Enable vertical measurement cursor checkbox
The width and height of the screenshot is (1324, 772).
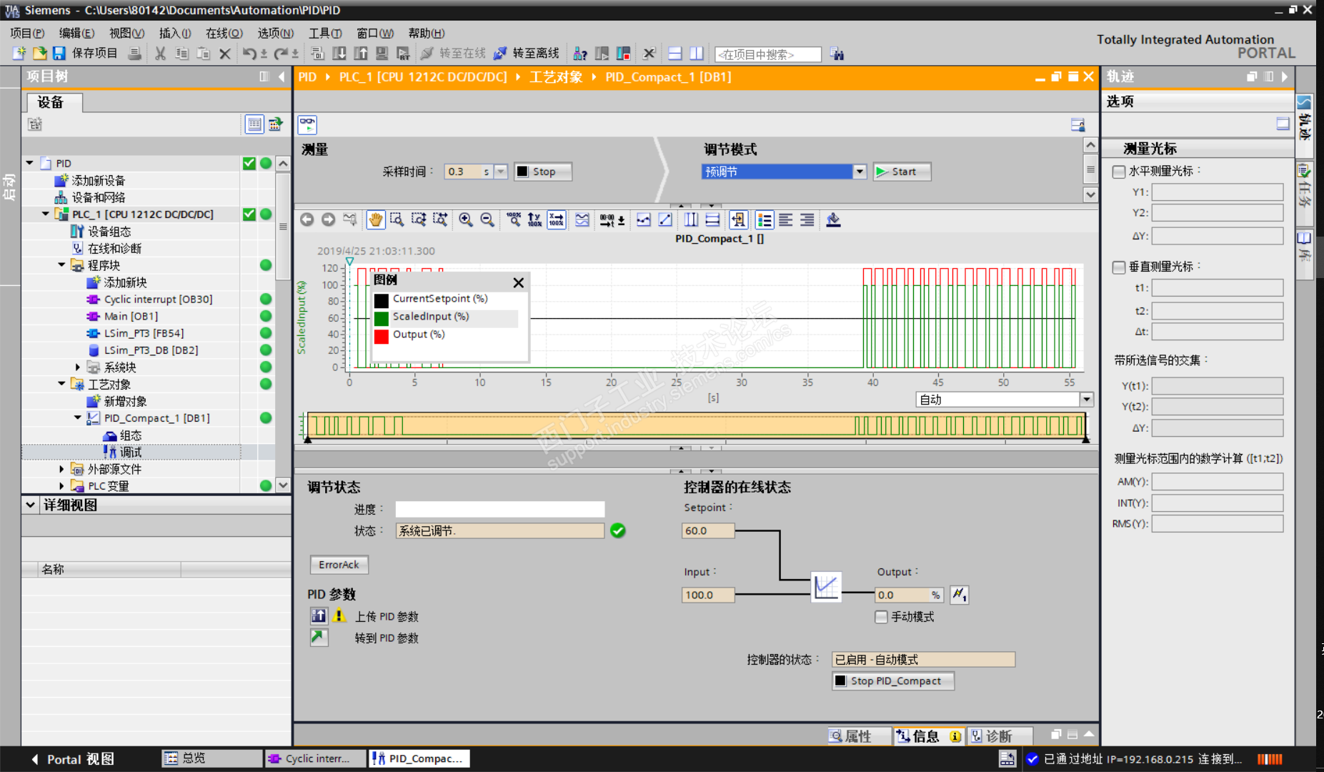click(1119, 267)
